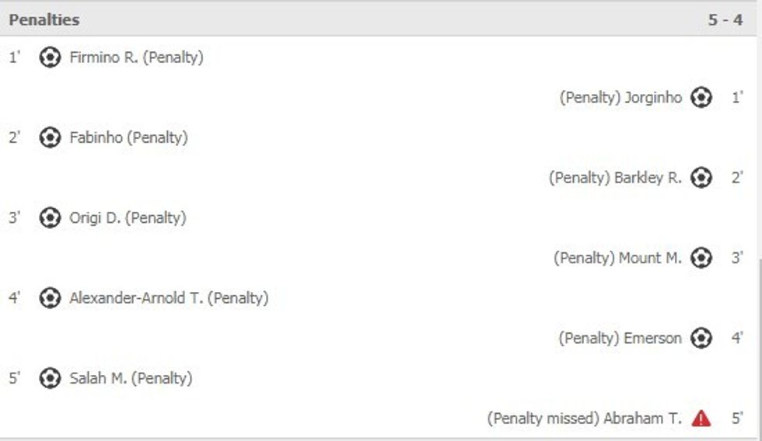Click the 5 - 4 penalties score
The width and height of the screenshot is (762, 441).
(725, 20)
